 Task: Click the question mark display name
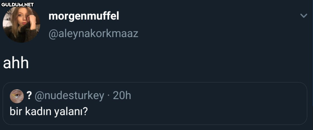(29, 96)
